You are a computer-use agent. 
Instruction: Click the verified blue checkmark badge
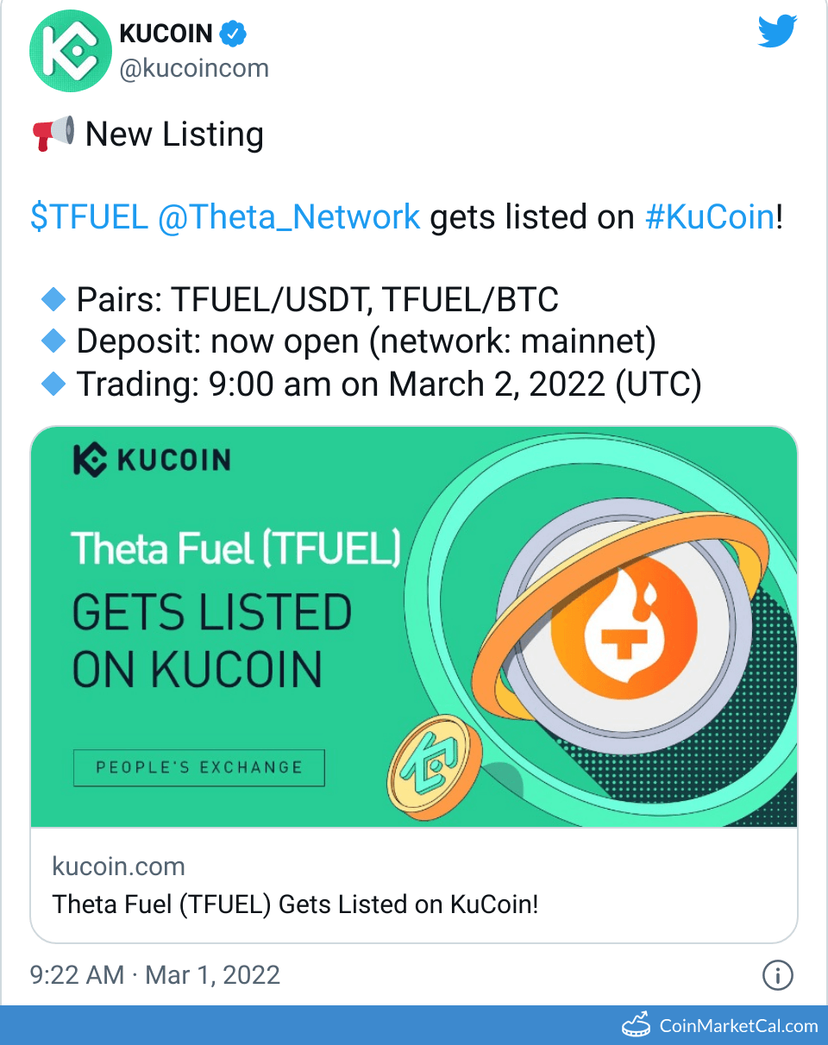point(231,33)
